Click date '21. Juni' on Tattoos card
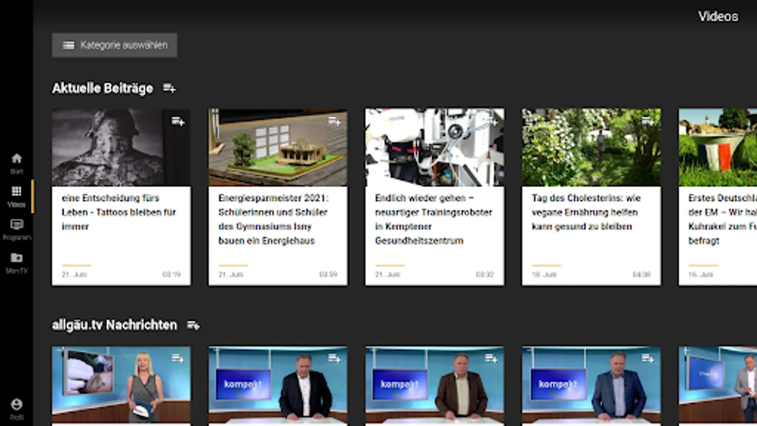The height and width of the screenshot is (426, 757). pyautogui.click(x=74, y=275)
